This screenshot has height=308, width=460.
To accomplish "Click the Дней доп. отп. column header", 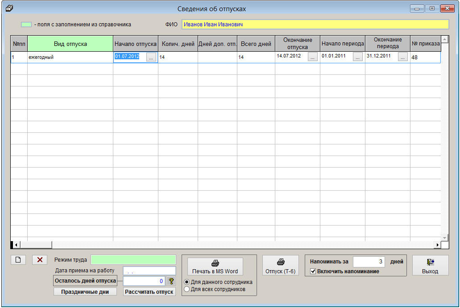I will 217,44.
